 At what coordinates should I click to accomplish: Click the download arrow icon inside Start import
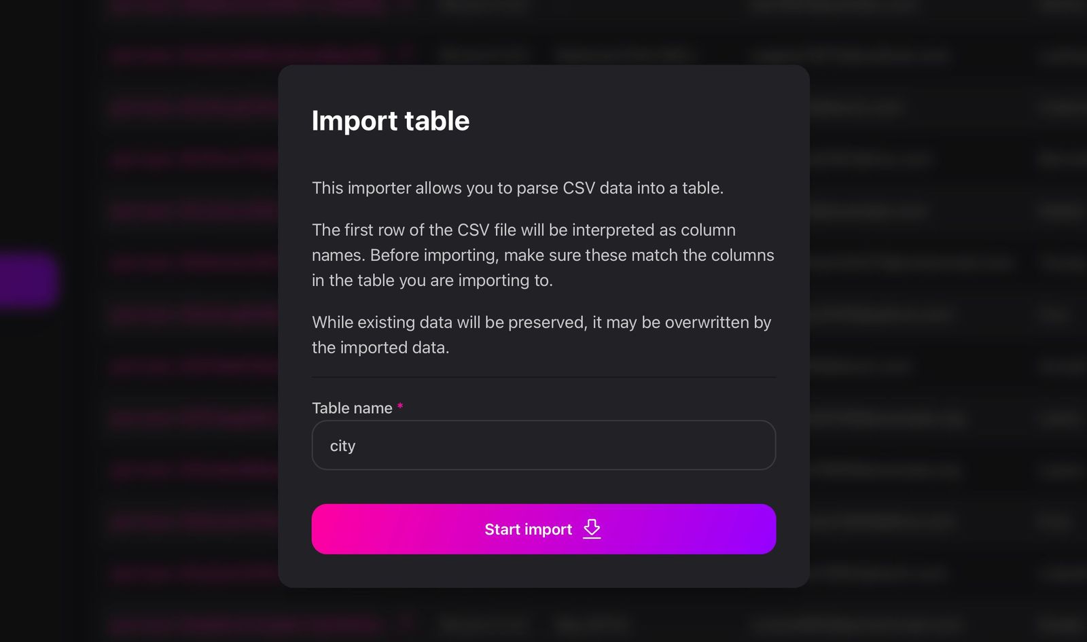pyautogui.click(x=591, y=529)
